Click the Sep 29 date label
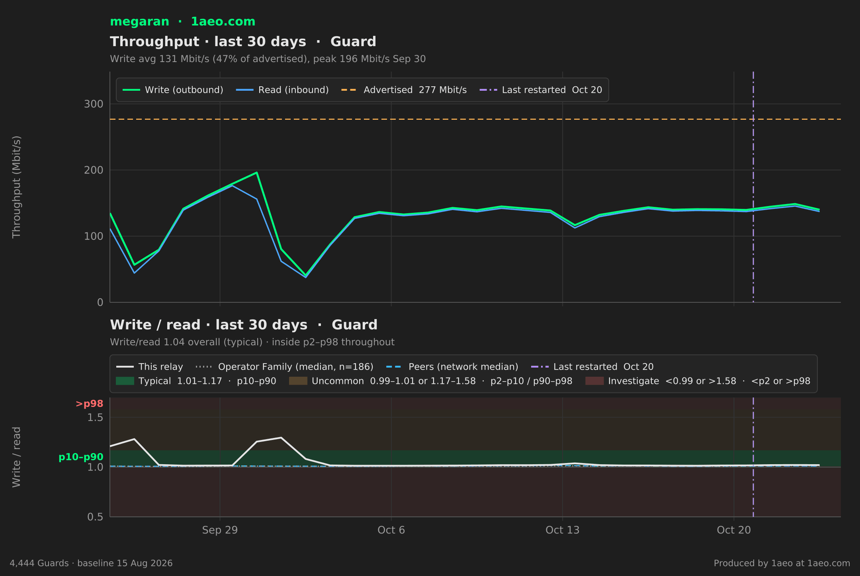This screenshot has height=576, width=860. 220,530
